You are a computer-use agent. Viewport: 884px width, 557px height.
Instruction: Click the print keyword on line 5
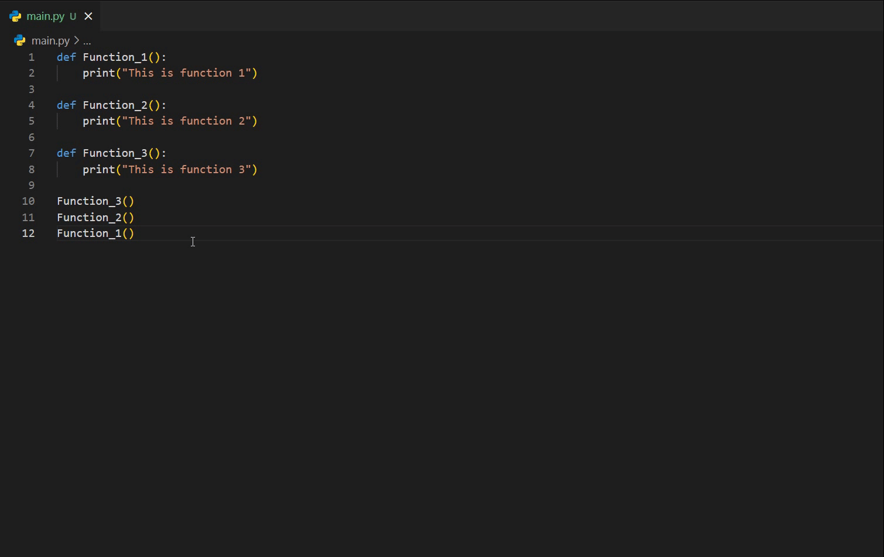[x=99, y=121]
